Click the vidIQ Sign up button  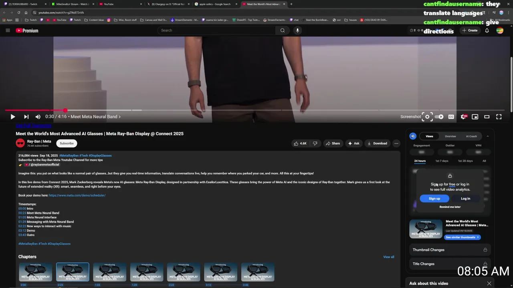click(434, 198)
